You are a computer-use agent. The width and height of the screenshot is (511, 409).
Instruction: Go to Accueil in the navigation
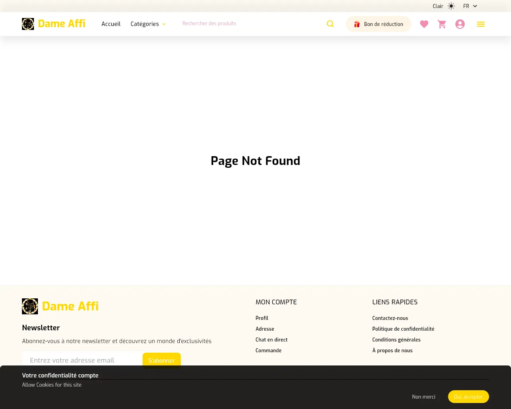(x=111, y=24)
